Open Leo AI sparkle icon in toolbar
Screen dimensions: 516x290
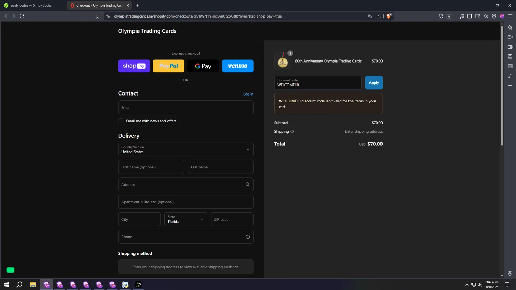click(486, 16)
